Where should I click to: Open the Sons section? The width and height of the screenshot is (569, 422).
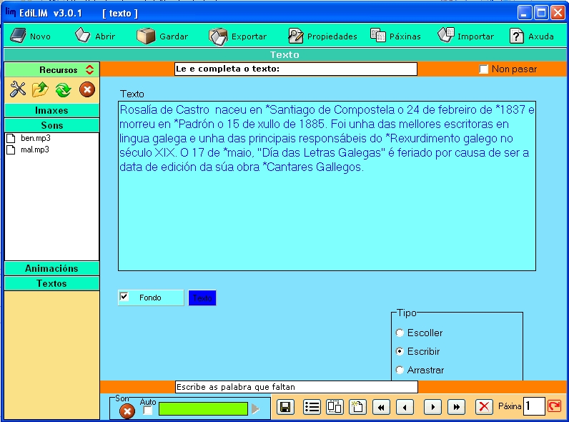coord(52,125)
